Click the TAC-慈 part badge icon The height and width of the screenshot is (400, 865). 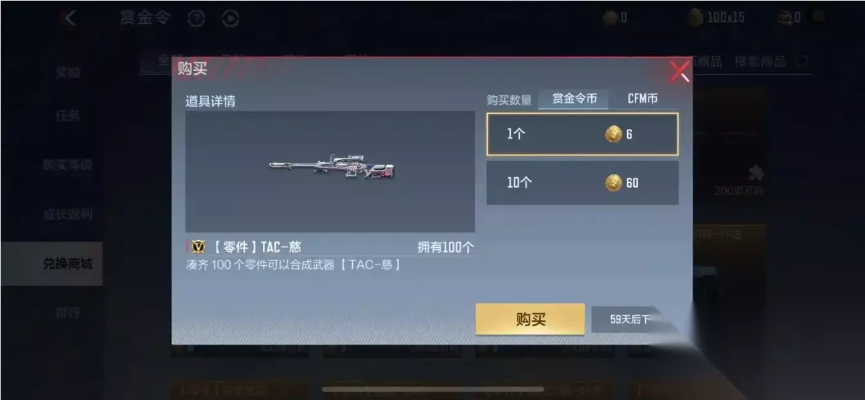tap(199, 247)
